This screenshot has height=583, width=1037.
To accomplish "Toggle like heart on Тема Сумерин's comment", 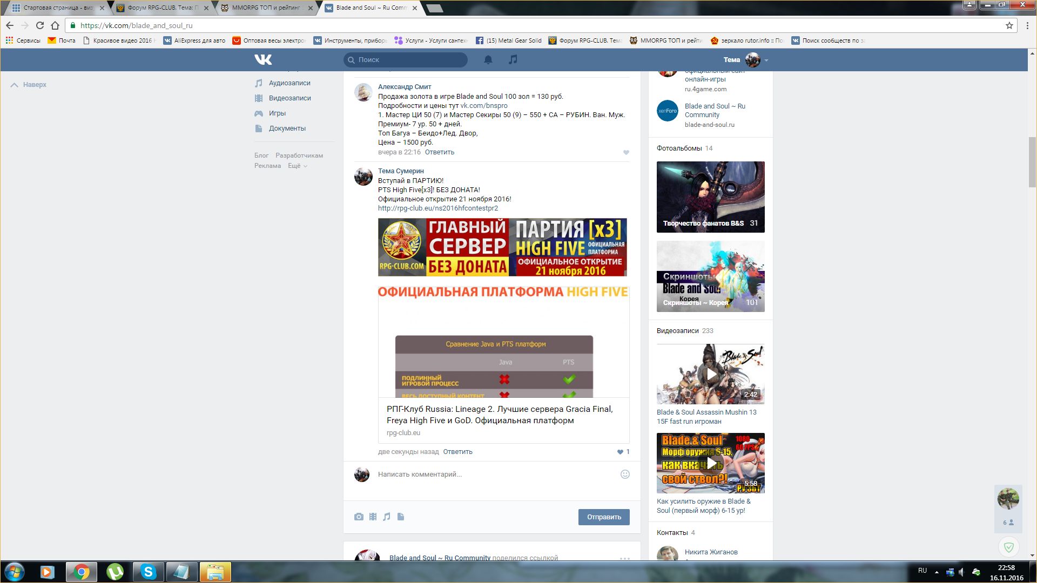I will point(620,452).
